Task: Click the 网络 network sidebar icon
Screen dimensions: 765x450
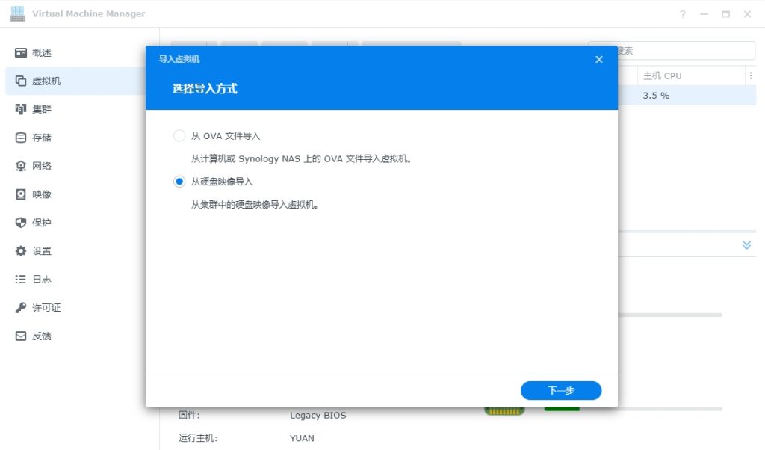Action: point(21,167)
